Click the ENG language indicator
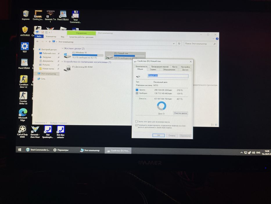271x204 pixels. [258, 153]
